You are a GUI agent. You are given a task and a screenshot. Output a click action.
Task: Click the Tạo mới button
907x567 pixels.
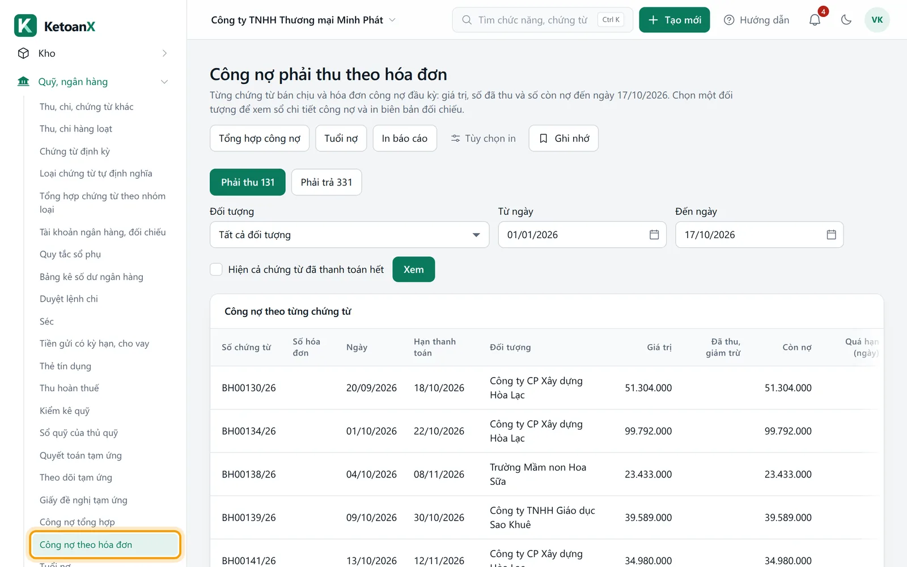pos(675,20)
